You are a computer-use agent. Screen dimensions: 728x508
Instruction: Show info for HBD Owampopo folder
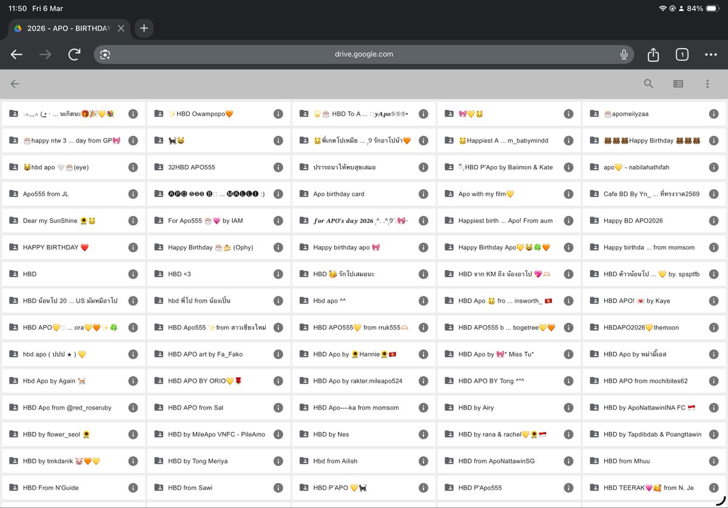point(278,114)
